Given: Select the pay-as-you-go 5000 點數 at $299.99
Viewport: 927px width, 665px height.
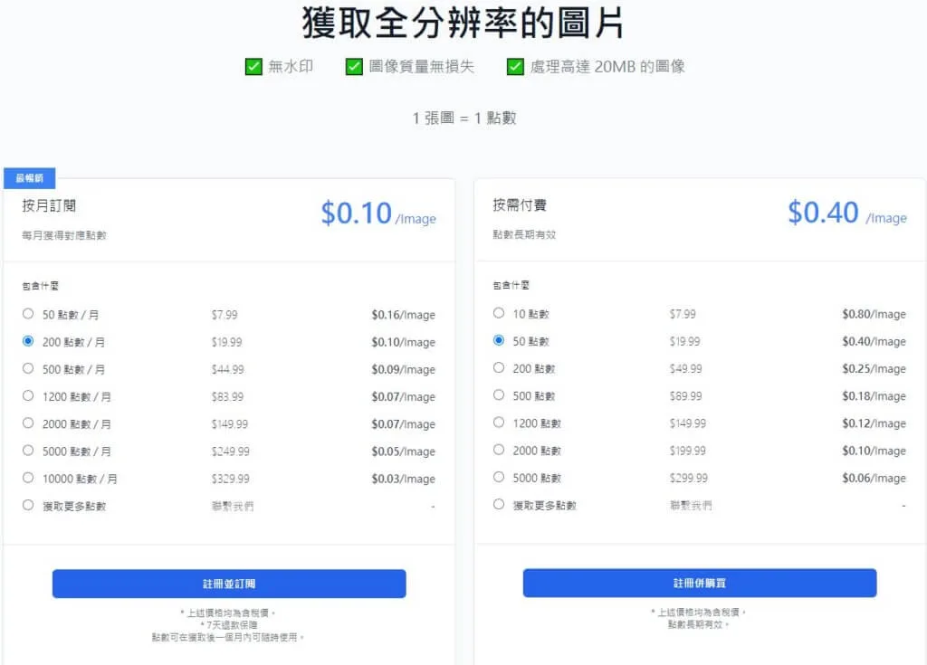Looking at the screenshot, I should [x=499, y=477].
